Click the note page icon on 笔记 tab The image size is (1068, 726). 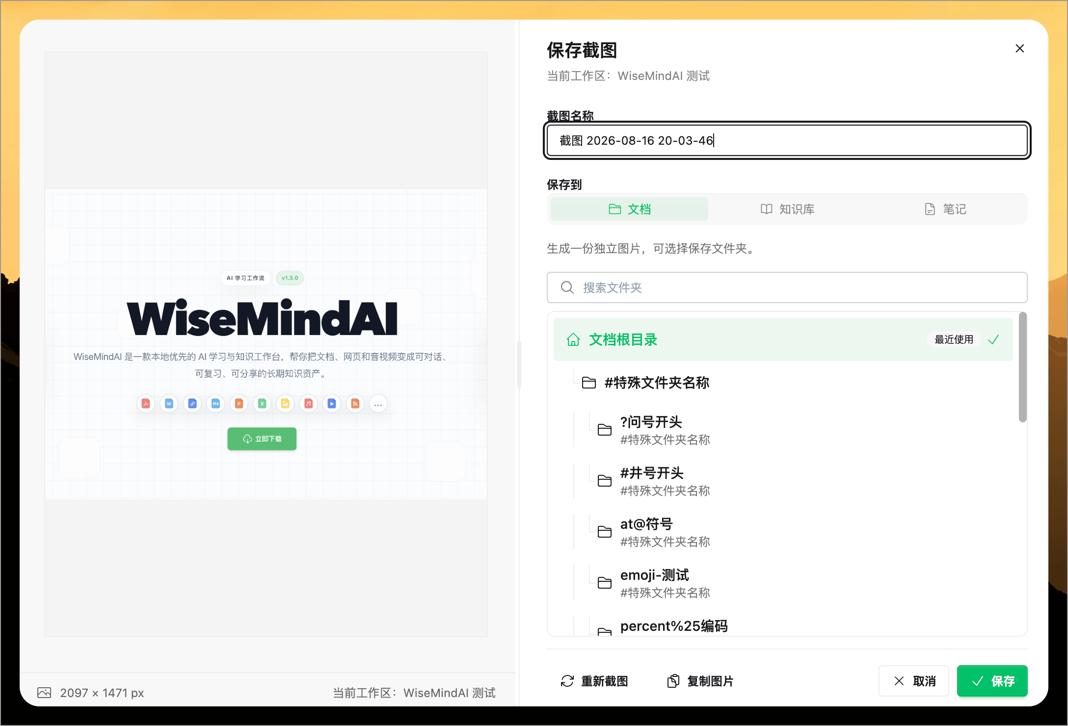point(930,209)
